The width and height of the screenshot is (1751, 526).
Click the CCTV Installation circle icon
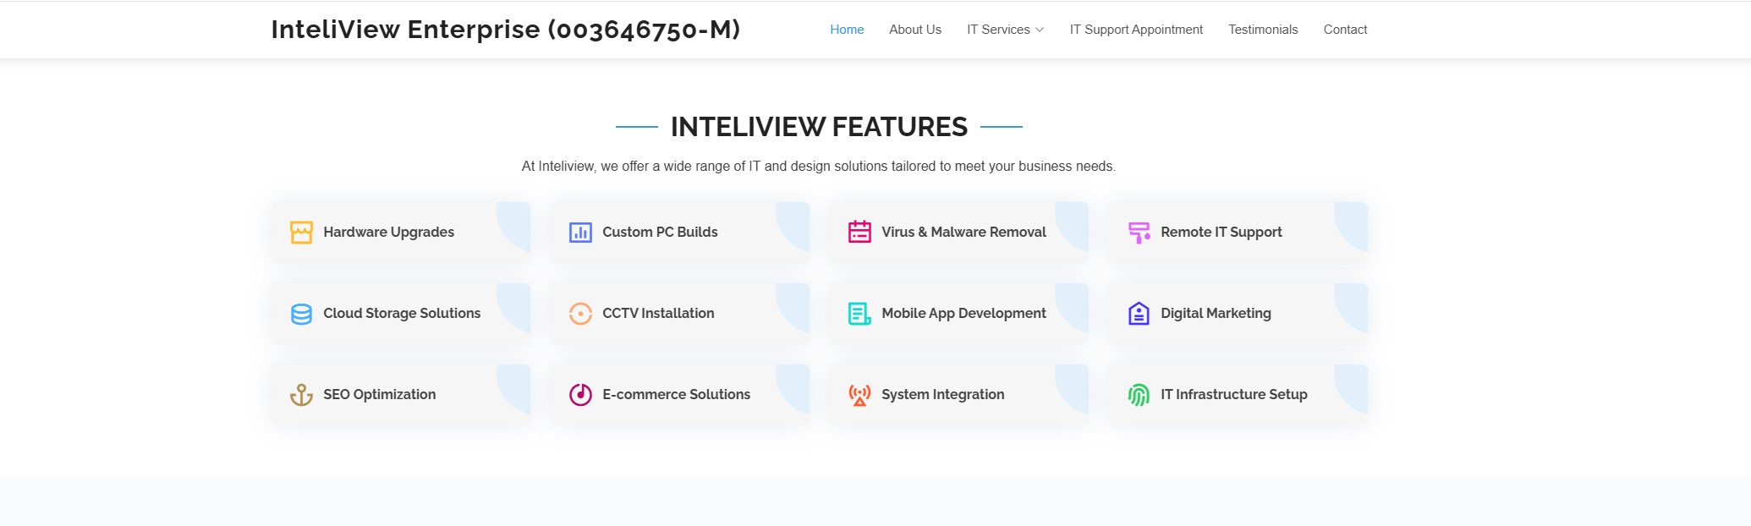click(580, 314)
